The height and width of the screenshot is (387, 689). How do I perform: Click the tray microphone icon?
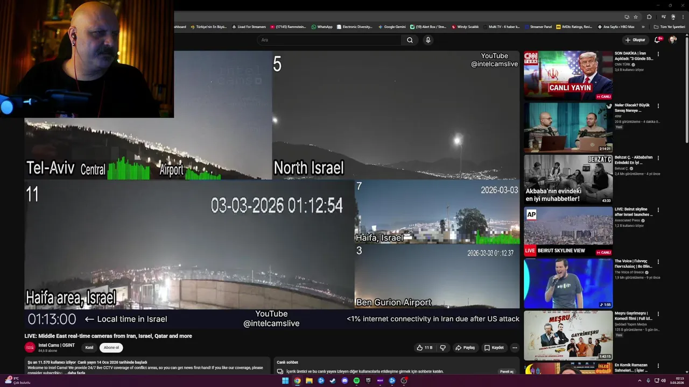point(648,381)
